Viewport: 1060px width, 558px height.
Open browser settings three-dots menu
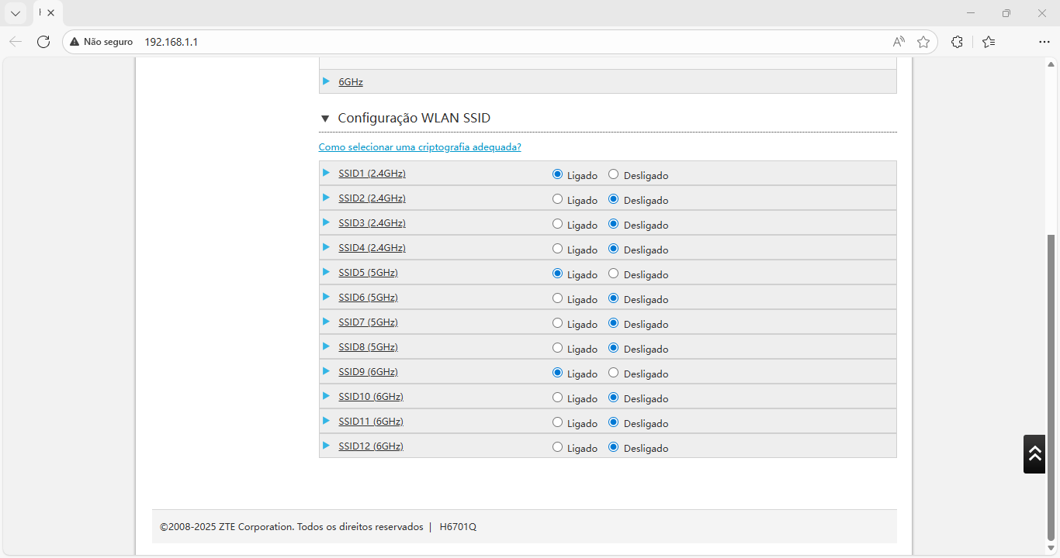pos(1044,42)
